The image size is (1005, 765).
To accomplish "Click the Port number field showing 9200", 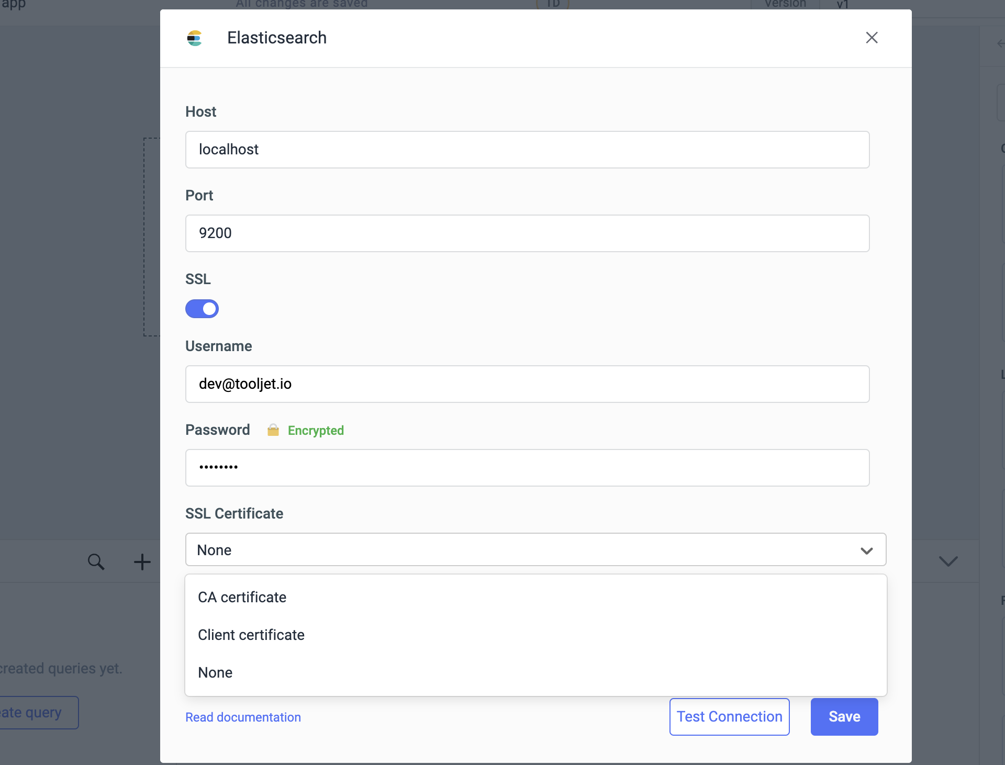I will click(x=528, y=233).
